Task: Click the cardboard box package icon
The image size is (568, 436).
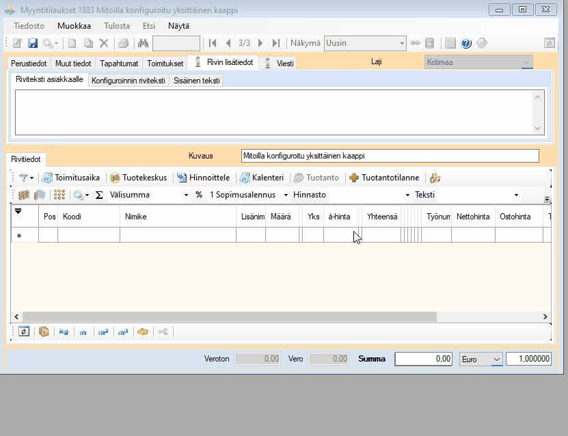Action: point(44,331)
